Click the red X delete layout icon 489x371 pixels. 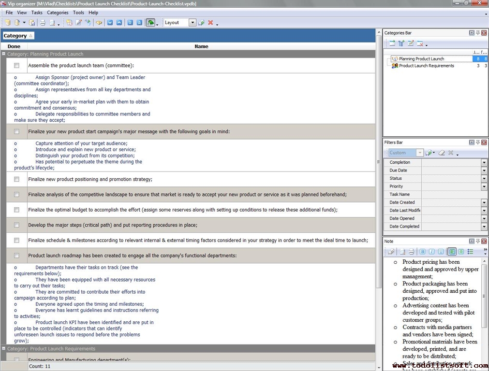(210, 23)
